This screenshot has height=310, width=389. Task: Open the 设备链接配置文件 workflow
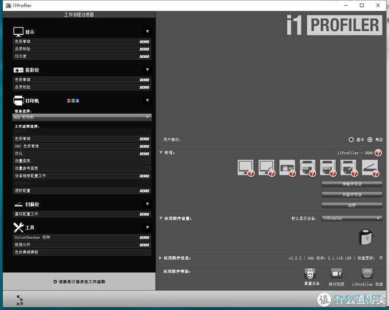[82, 176]
